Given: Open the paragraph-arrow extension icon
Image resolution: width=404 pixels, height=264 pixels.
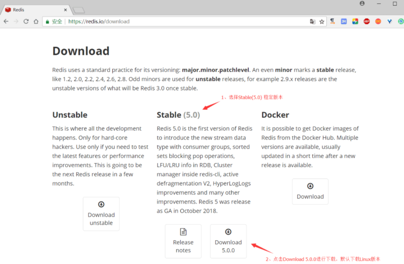Looking at the screenshot, I should 332,21.
